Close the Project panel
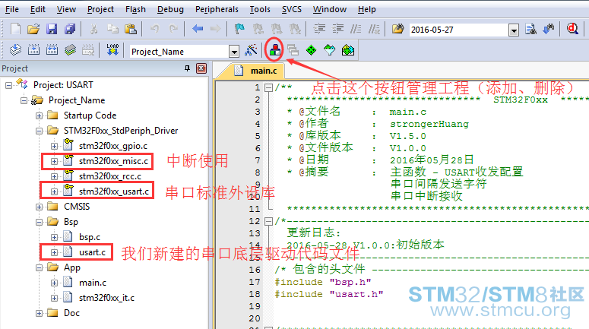Image resolution: width=589 pixels, height=329 pixels. click(x=201, y=68)
